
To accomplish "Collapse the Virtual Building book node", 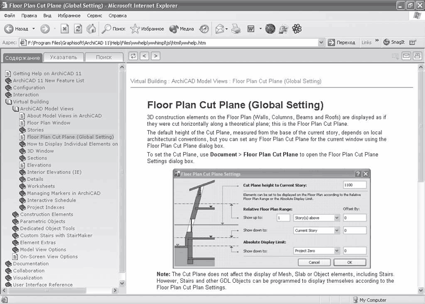I will [8, 102].
